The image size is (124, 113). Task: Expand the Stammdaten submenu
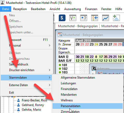(x=26, y=78)
